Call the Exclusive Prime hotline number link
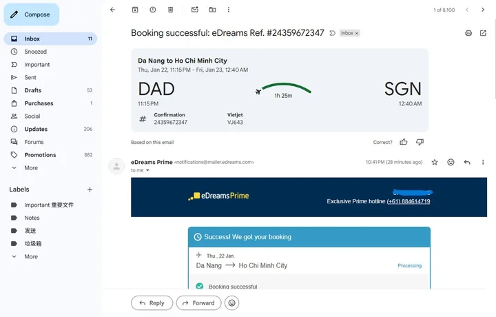The width and height of the screenshot is (496, 317). point(408,201)
